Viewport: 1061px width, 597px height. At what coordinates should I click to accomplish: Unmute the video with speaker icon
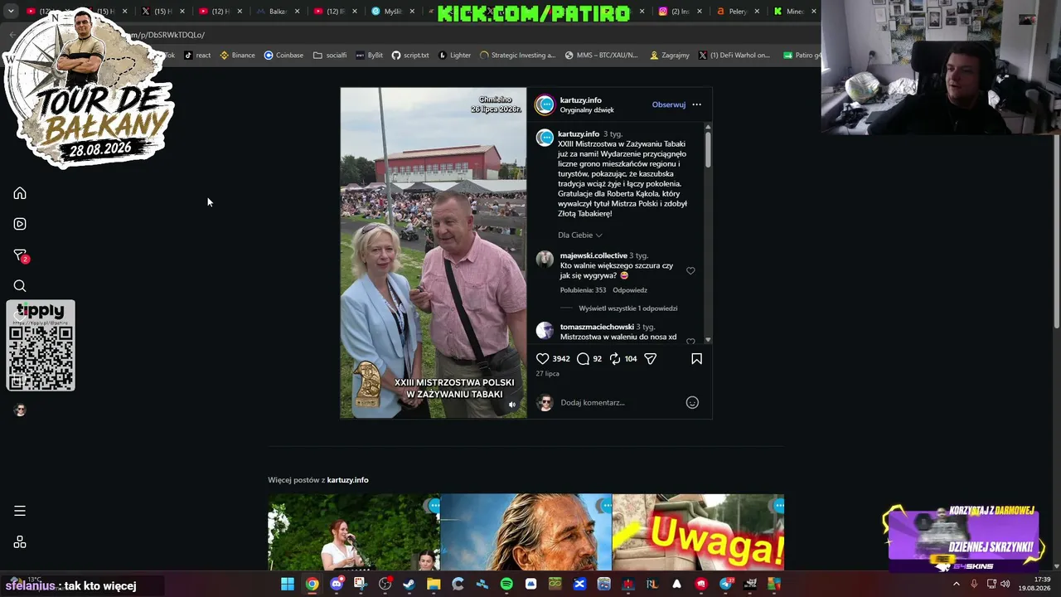[511, 405]
